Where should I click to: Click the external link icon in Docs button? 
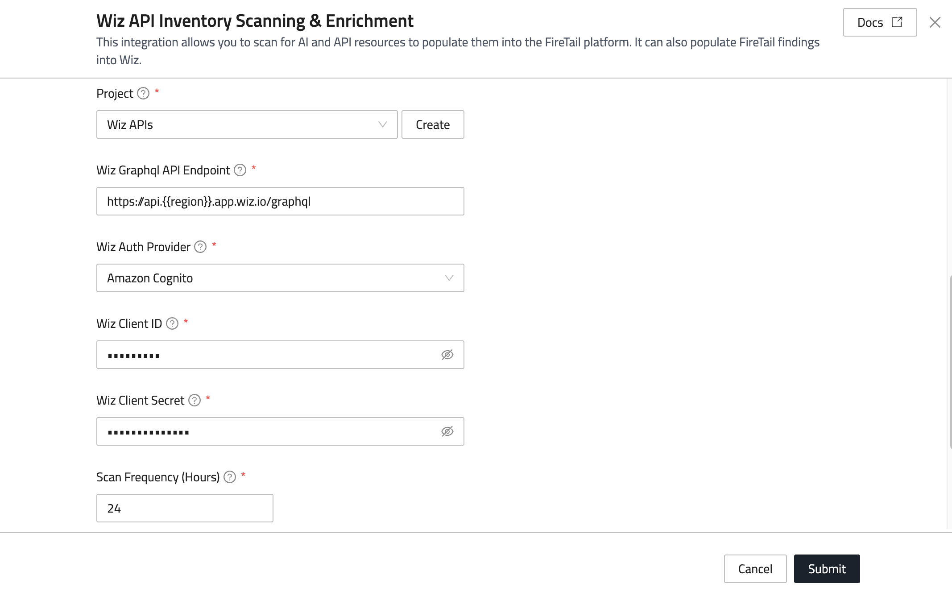click(897, 22)
